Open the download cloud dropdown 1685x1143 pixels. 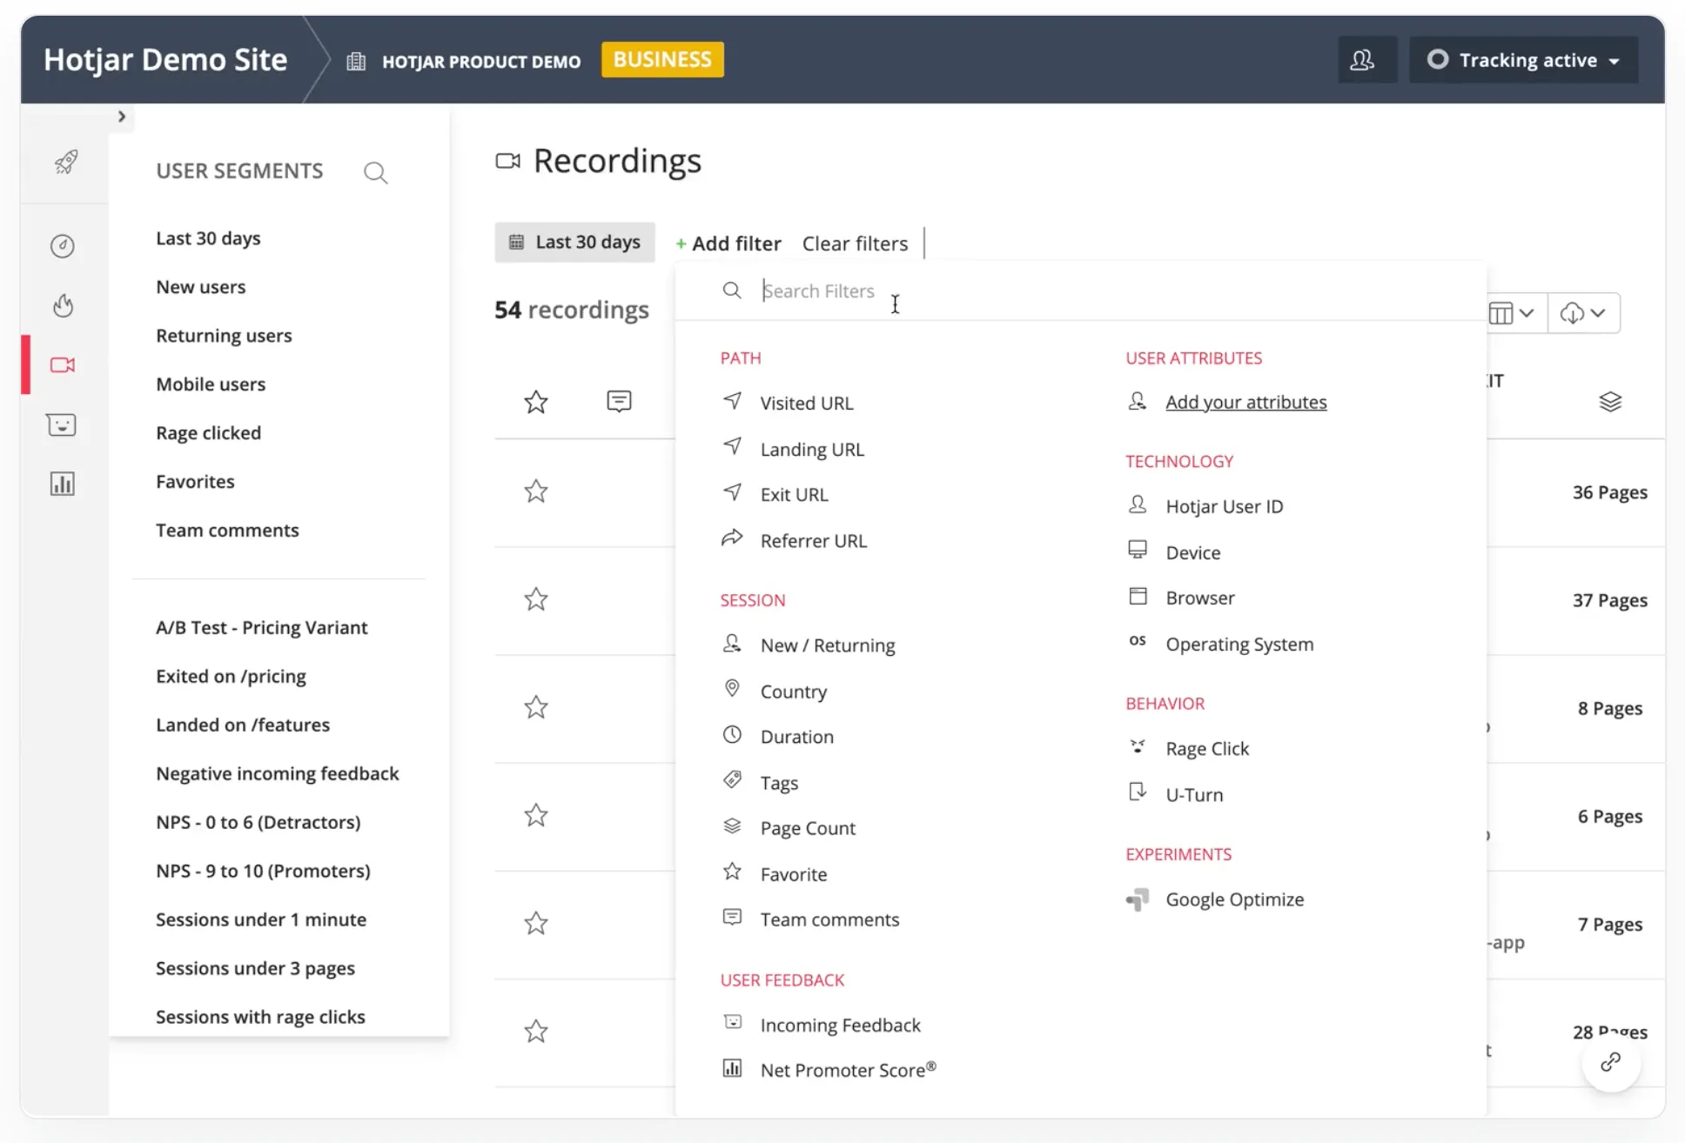(x=1583, y=313)
